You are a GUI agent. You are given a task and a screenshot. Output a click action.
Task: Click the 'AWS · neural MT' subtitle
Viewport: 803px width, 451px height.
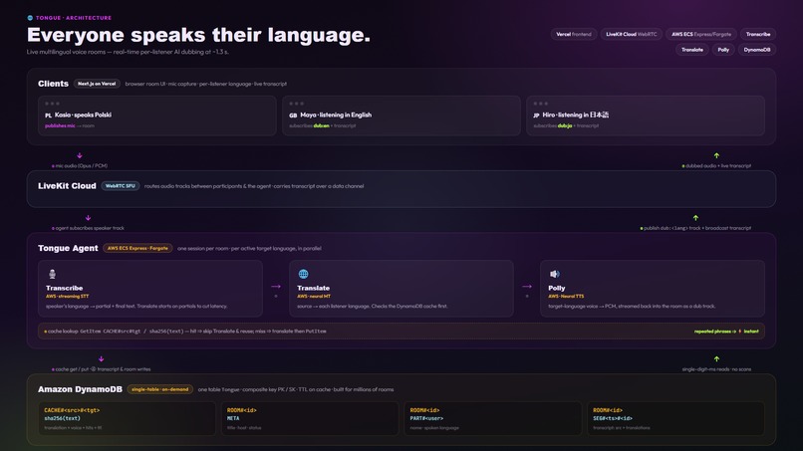tap(314, 297)
